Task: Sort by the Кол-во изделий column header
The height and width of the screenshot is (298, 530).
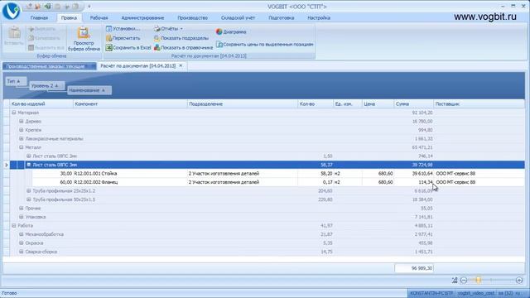Action: (41, 104)
